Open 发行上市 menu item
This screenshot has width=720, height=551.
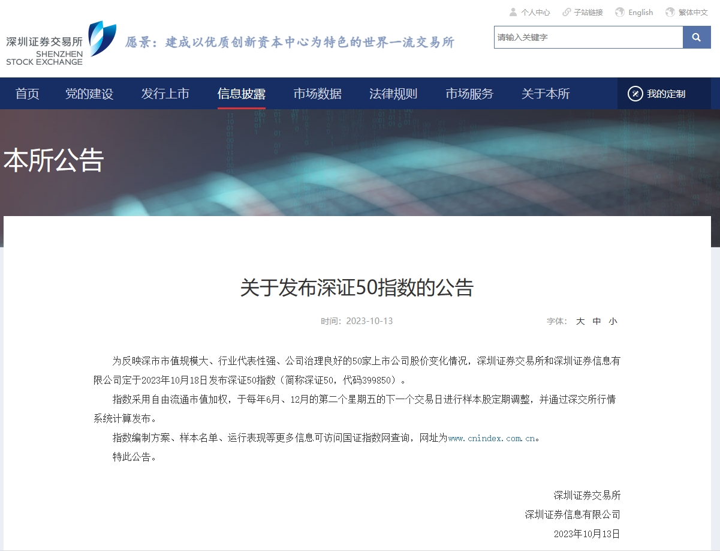coord(165,94)
